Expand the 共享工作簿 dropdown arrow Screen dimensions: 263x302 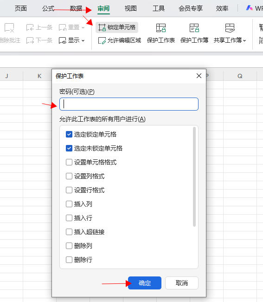[x=244, y=40]
